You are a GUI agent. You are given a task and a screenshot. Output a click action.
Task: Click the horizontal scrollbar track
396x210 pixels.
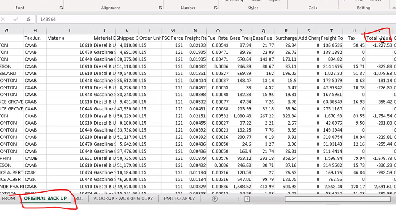(x=338, y=199)
